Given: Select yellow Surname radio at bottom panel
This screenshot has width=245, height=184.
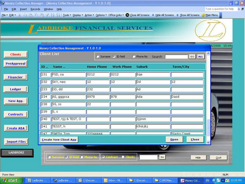Looking at the screenshot, I should 49,157.
